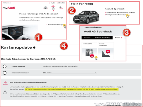Select the Europa (gesamt) radio button
This screenshot has width=143, height=107.
click(x=5, y=66)
